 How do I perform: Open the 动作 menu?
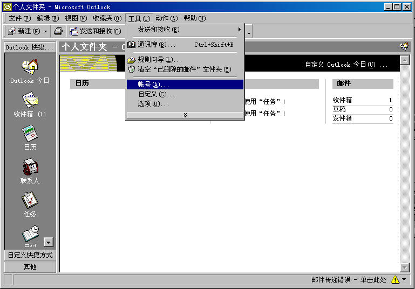coord(166,18)
